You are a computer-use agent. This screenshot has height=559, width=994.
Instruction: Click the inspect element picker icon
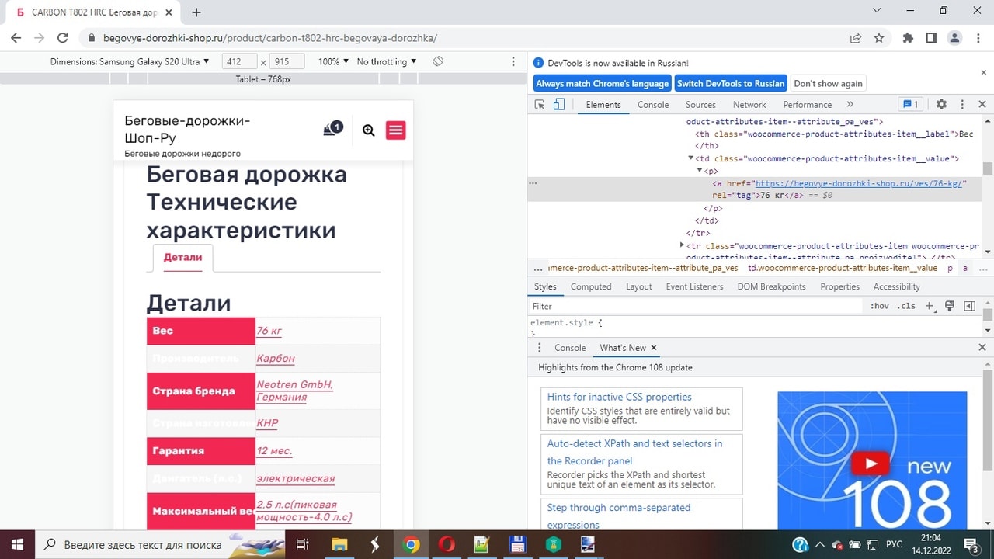click(x=540, y=105)
